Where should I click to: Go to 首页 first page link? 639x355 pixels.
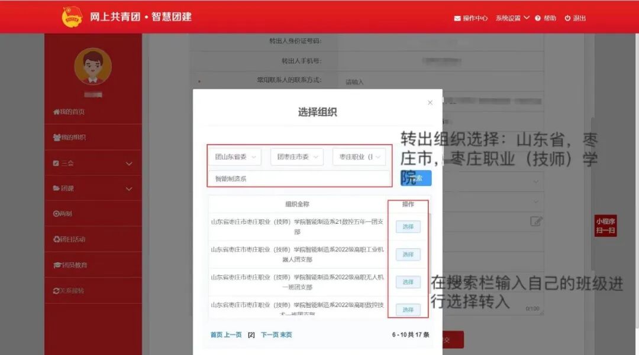click(217, 335)
